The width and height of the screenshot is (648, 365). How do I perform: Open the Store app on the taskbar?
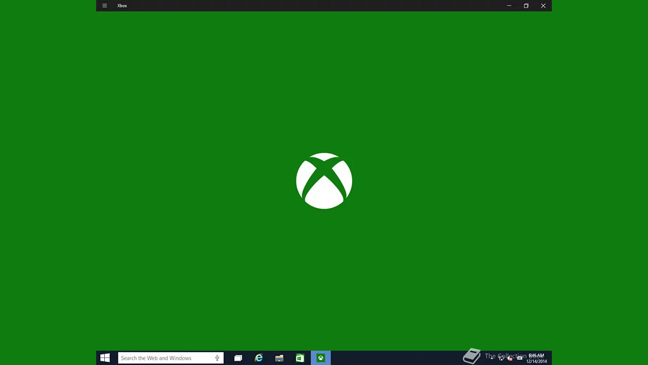tap(300, 358)
